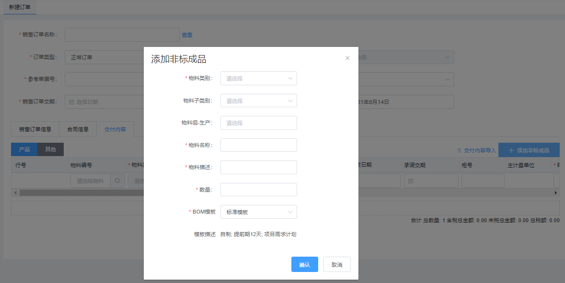Select the 新建订单 tab
The height and width of the screenshot is (283, 565).
20,7
